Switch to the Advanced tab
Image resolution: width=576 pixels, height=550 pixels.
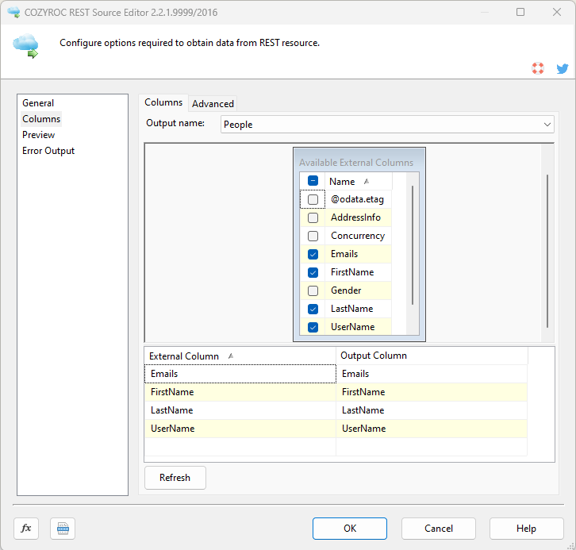213,104
